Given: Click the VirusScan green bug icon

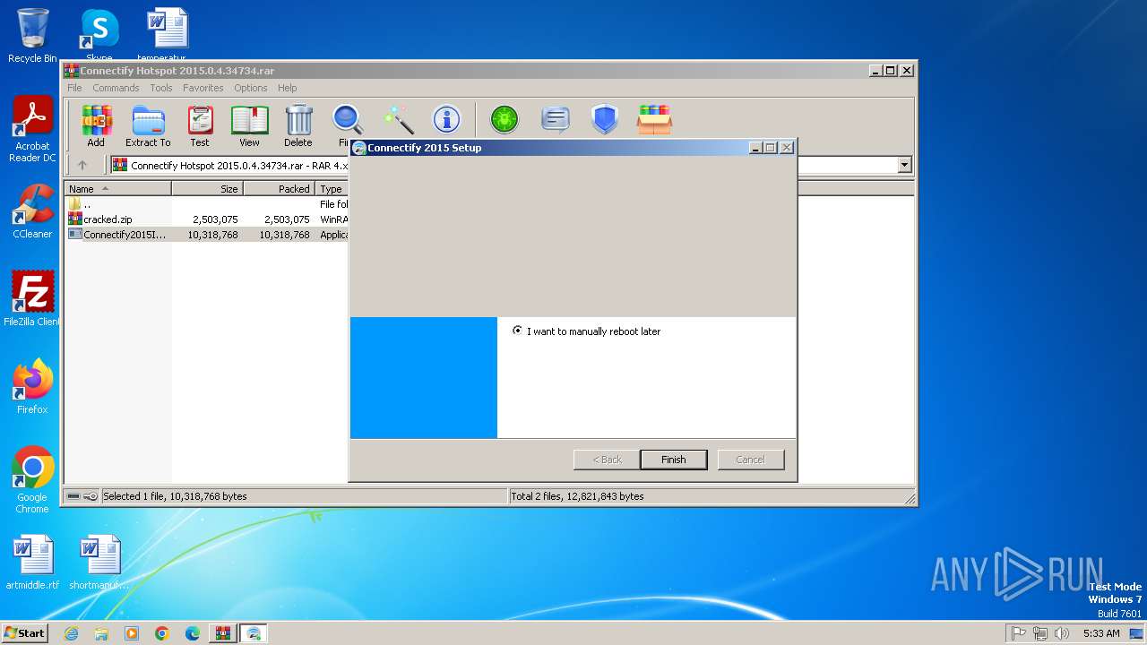Looking at the screenshot, I should [x=505, y=119].
